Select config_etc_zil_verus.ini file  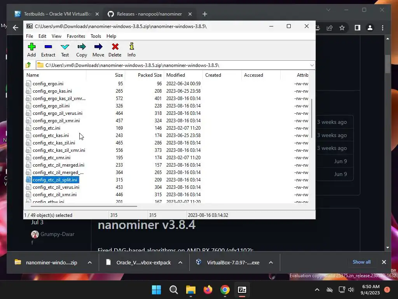[56, 187]
